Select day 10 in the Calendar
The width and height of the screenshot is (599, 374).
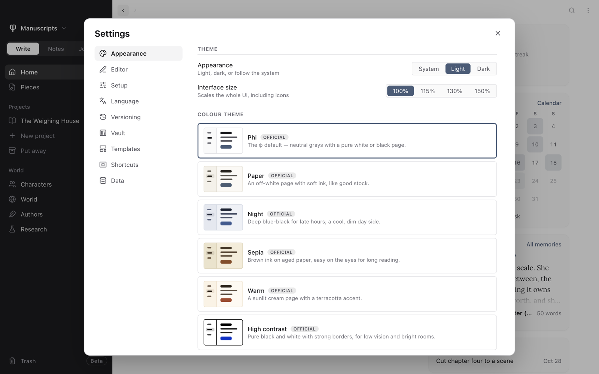tap(535, 144)
